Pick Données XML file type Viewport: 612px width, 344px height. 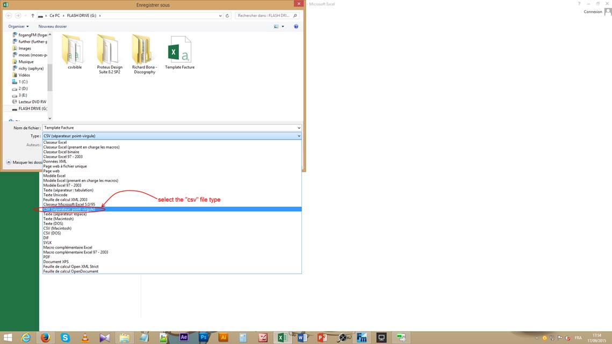pos(172,162)
